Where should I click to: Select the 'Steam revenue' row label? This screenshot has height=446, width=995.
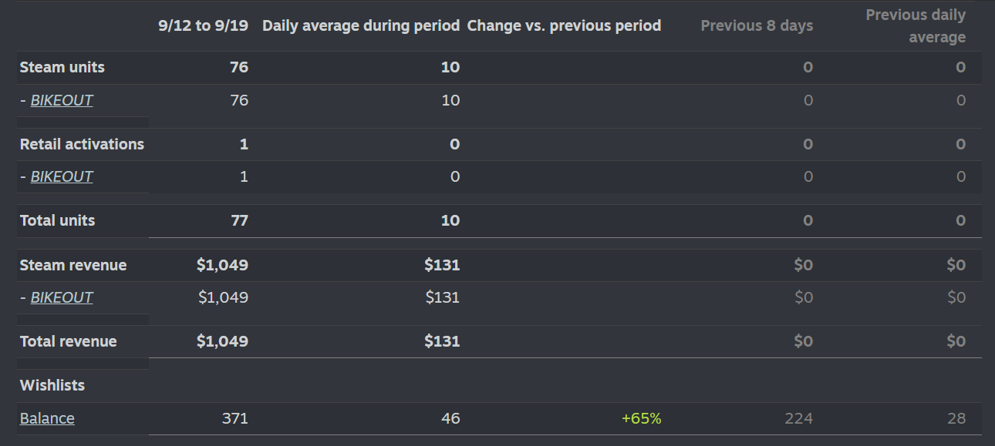click(73, 265)
